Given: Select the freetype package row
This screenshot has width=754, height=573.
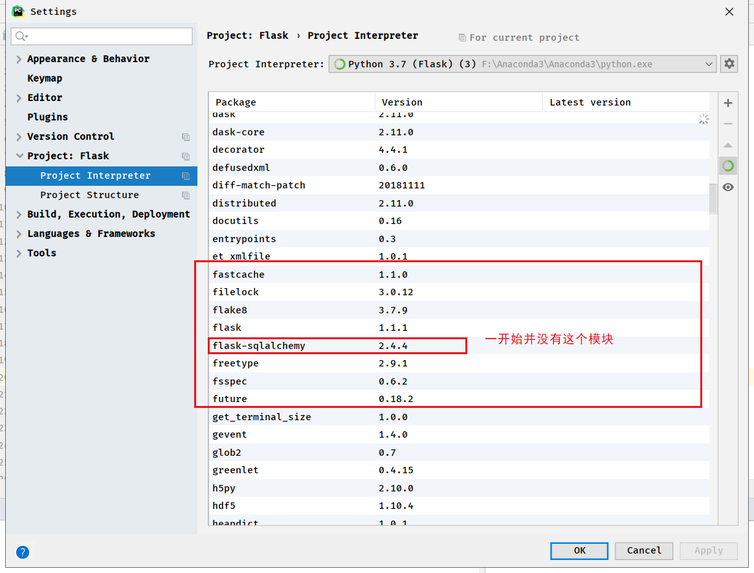Looking at the screenshot, I should [460, 363].
